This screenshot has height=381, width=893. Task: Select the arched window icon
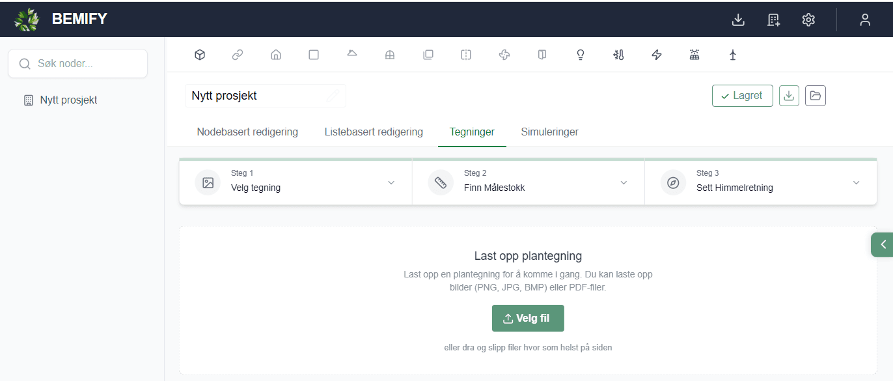(390, 55)
